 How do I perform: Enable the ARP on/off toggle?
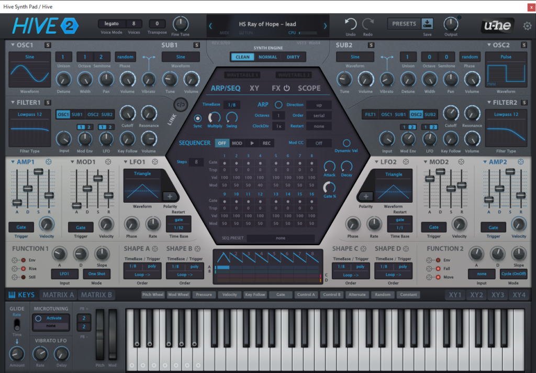click(x=278, y=105)
